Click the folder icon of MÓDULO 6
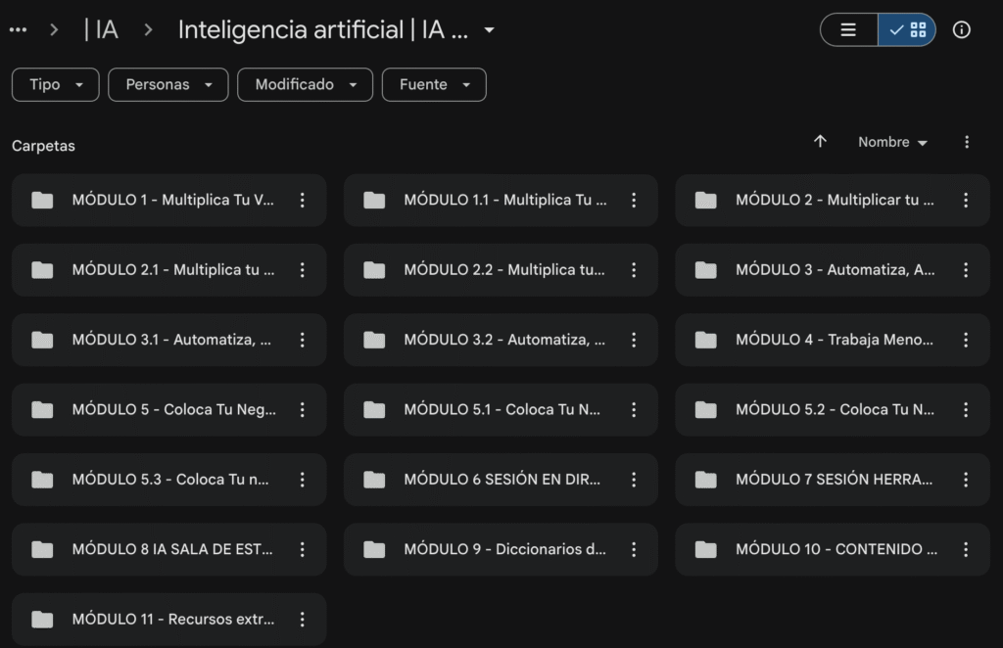 click(374, 480)
